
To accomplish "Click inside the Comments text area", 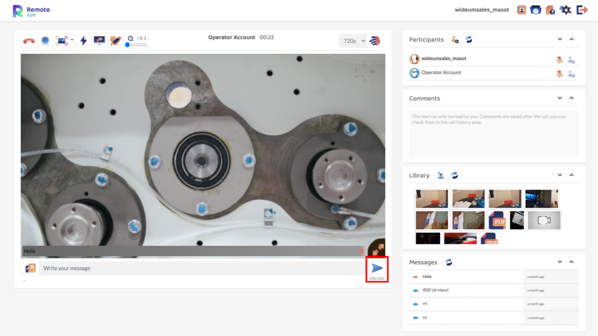I will [x=494, y=134].
